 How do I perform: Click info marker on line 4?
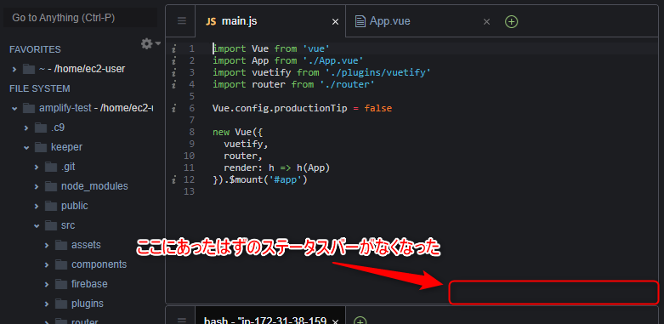point(174,84)
